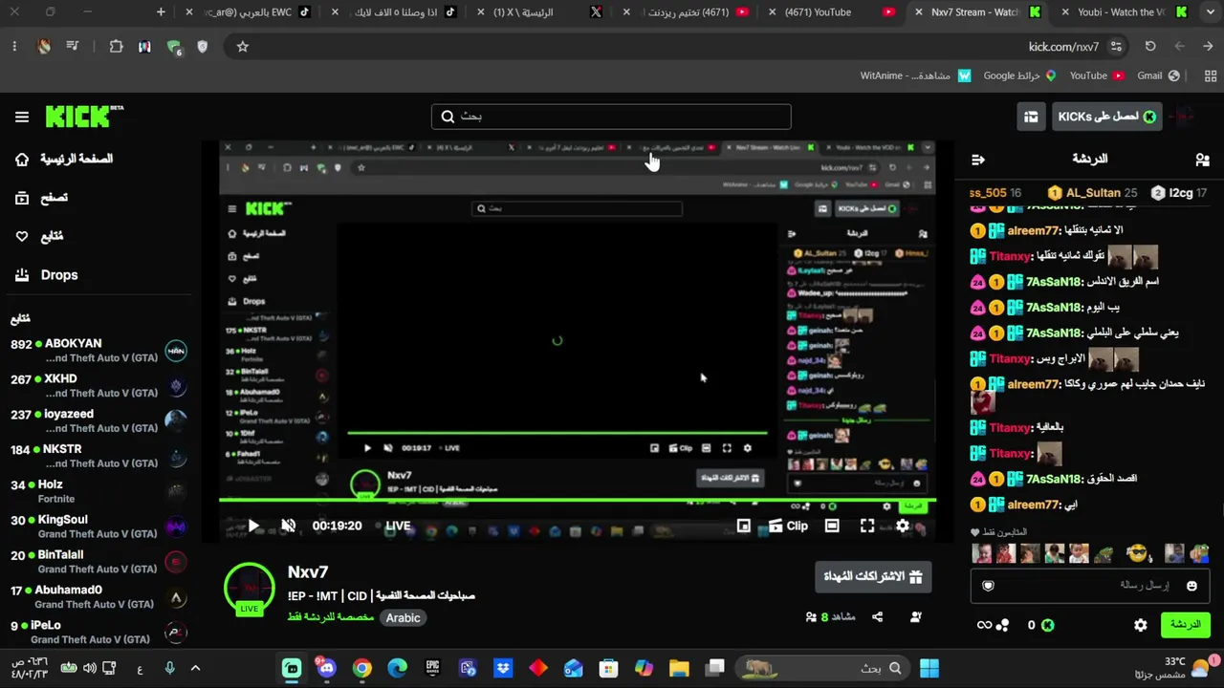The image size is (1224, 688).
Task: Click BinTalall's avatar in the sidebar
Action: pos(176,563)
